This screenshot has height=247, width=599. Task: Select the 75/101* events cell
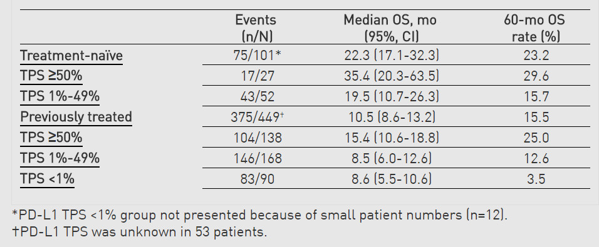(x=257, y=56)
